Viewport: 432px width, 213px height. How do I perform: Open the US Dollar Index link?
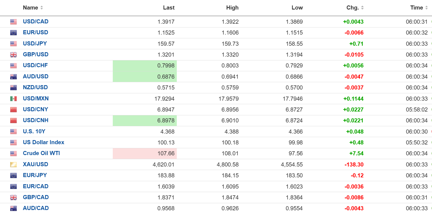pyautogui.click(x=44, y=142)
